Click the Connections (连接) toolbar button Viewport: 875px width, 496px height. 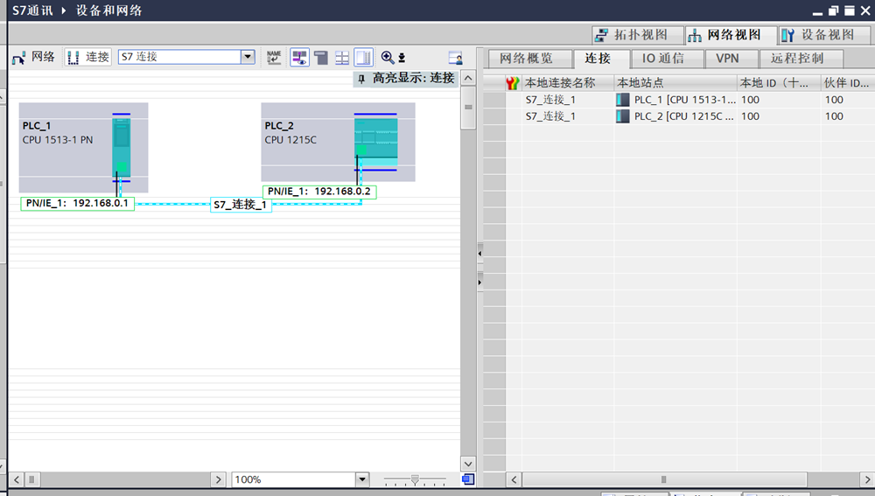pyautogui.click(x=87, y=57)
